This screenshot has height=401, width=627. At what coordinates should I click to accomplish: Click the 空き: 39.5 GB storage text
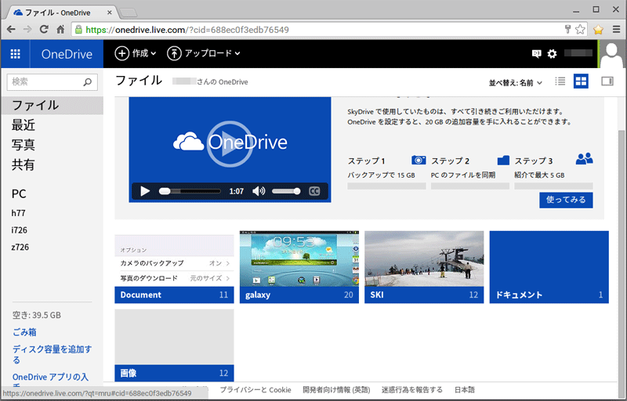point(37,315)
